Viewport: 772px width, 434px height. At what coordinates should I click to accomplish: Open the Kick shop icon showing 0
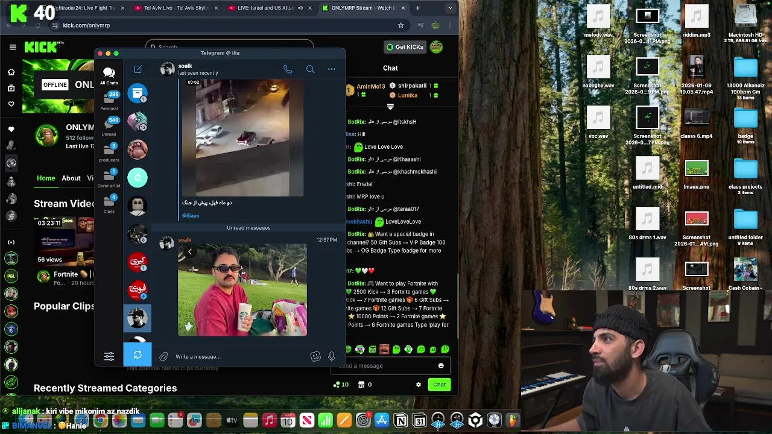pos(365,385)
